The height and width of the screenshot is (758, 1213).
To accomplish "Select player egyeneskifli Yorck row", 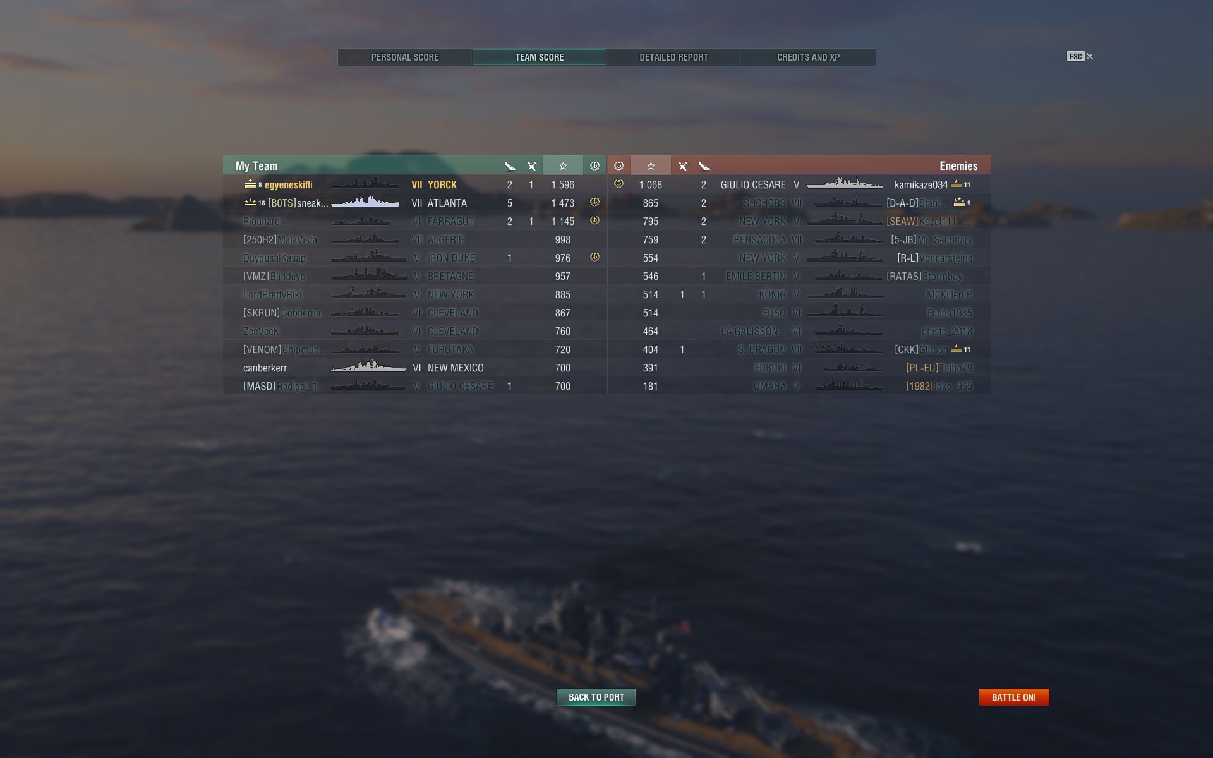I will click(414, 184).
